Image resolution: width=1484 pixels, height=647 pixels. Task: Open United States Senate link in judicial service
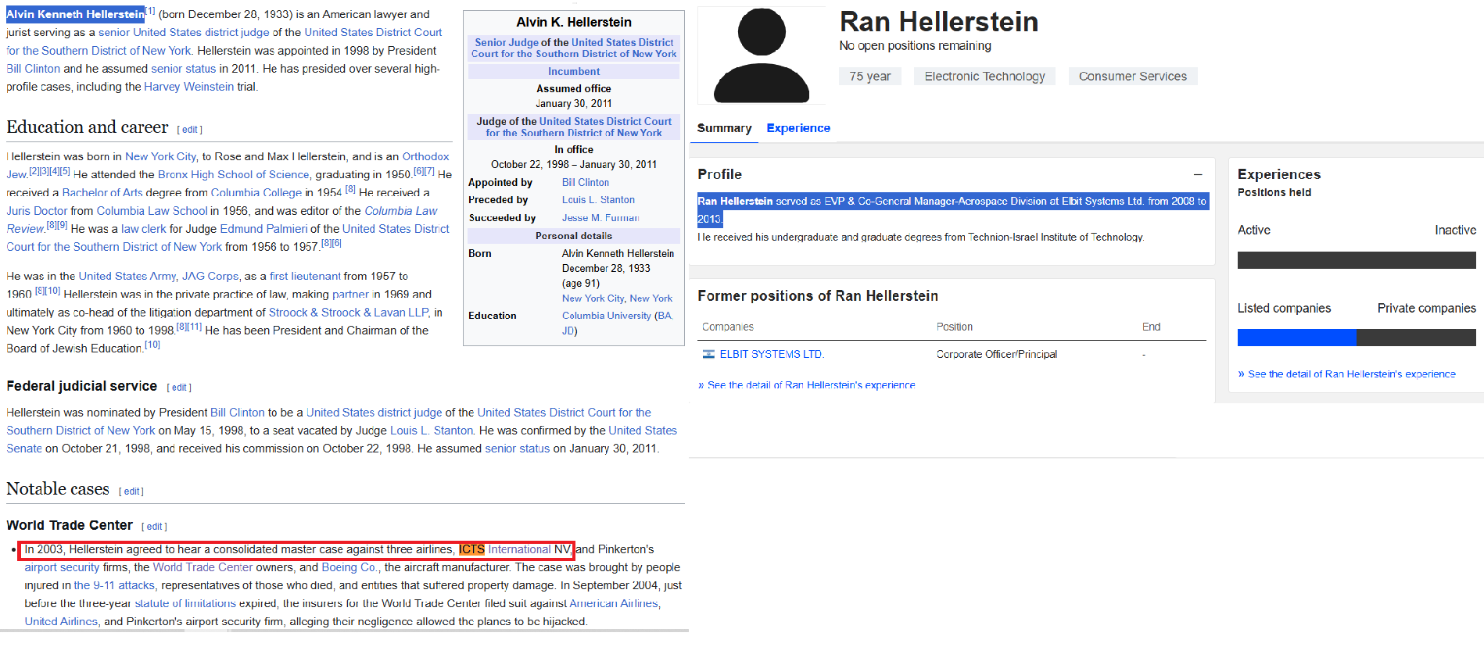click(x=341, y=439)
